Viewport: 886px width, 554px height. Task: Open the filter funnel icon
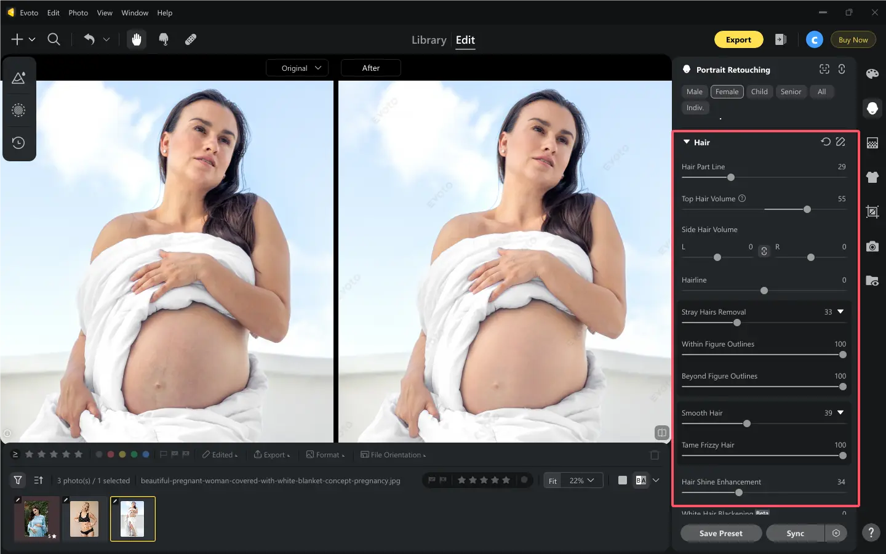point(18,480)
